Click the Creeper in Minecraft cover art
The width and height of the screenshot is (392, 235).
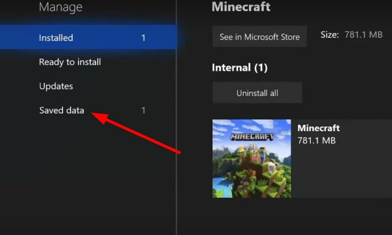pos(253,182)
